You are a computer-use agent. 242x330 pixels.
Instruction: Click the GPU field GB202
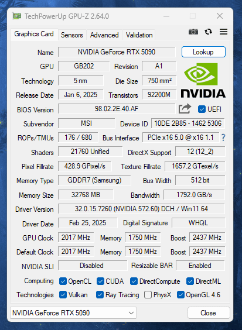tap(84, 66)
